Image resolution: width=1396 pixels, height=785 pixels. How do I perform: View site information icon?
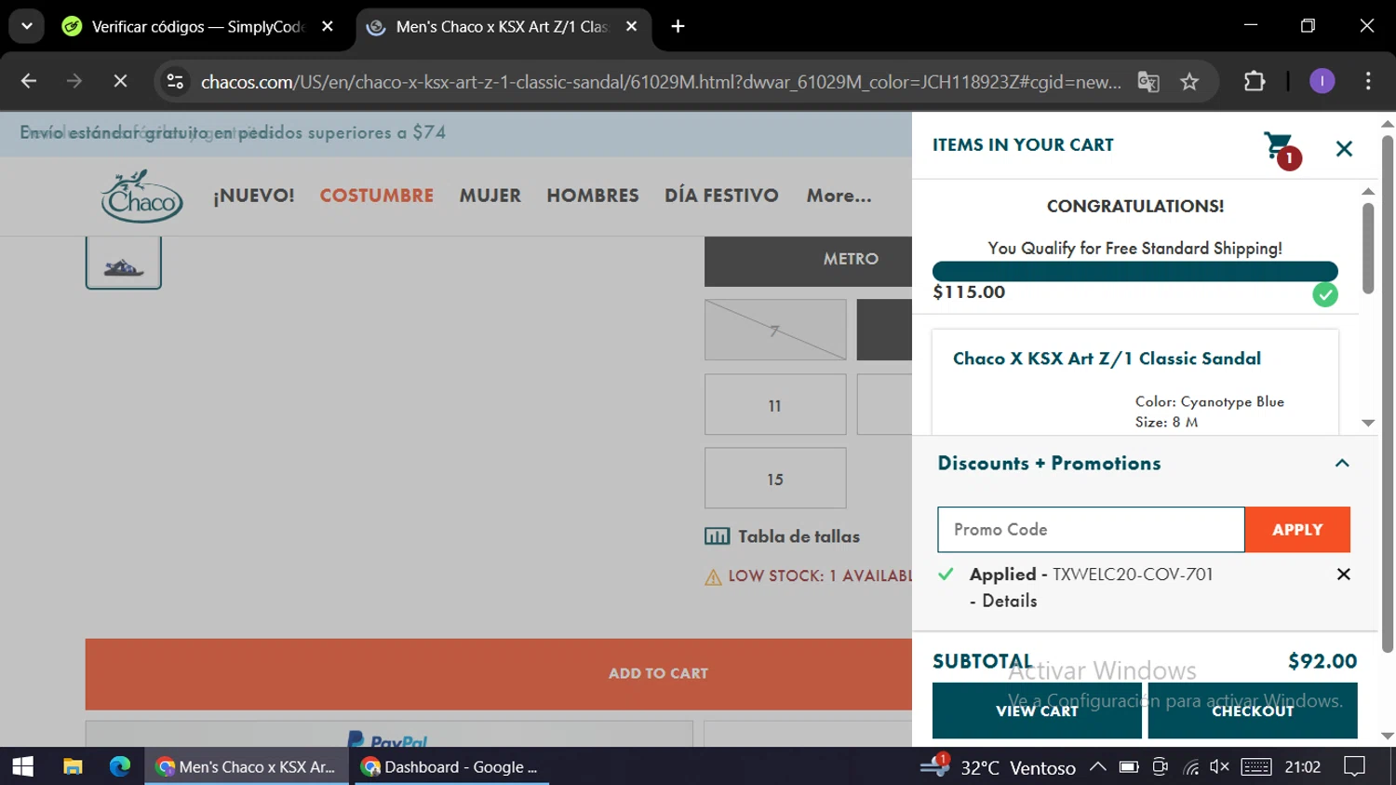tap(175, 82)
